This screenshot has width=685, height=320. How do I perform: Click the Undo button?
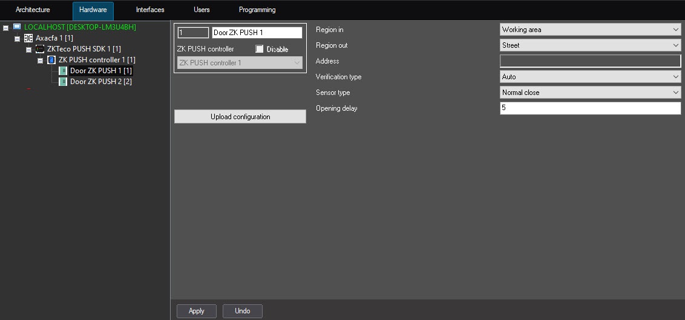coord(243,311)
